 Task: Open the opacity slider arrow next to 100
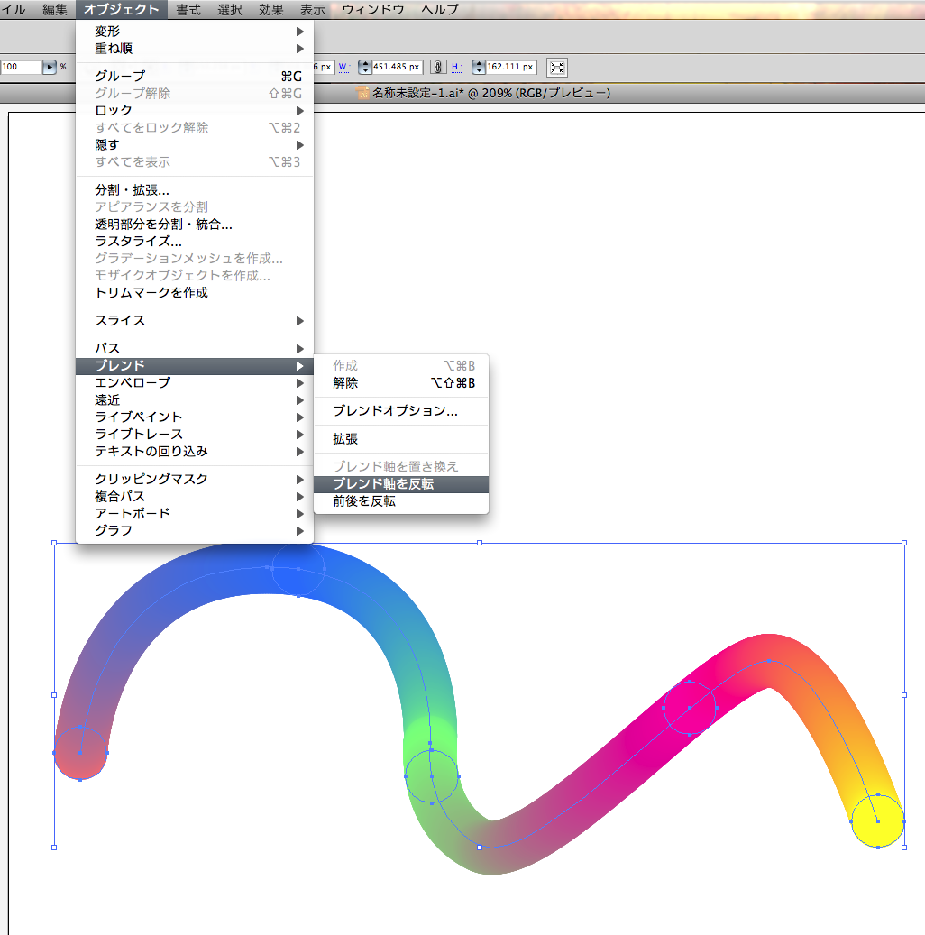pos(50,67)
